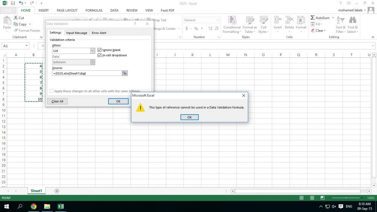Open the General number format dropdown
This screenshot has width=377, height=212.
coord(218,20)
